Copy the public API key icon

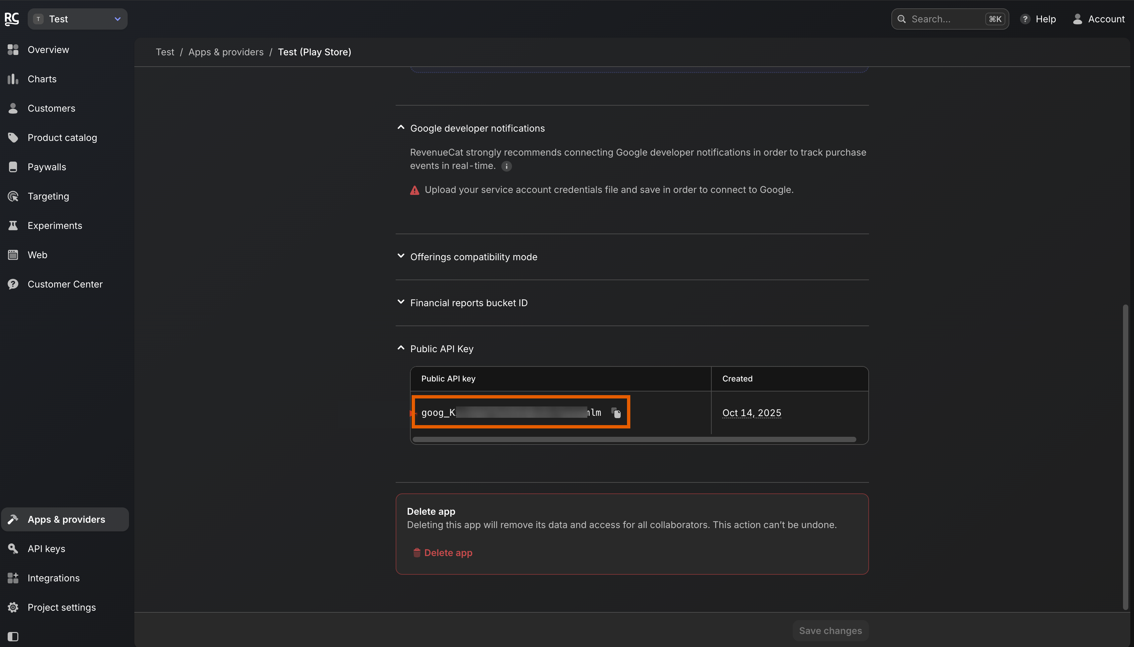click(x=616, y=413)
